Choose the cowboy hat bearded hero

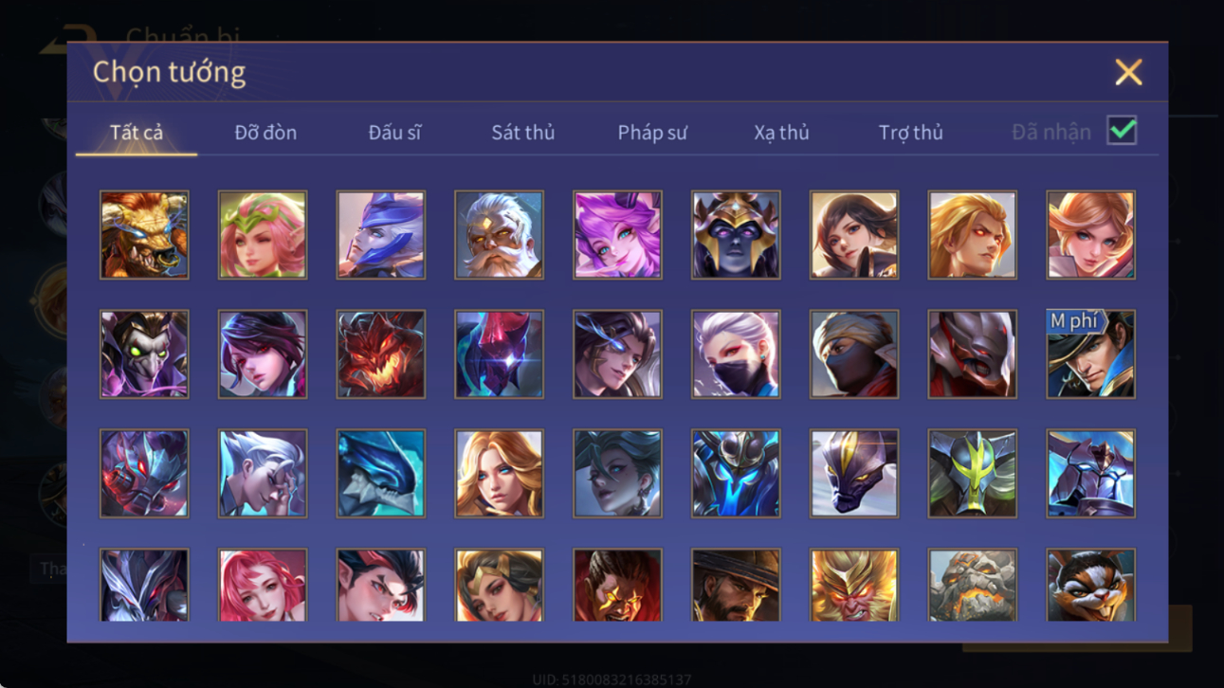pyautogui.click(x=736, y=585)
